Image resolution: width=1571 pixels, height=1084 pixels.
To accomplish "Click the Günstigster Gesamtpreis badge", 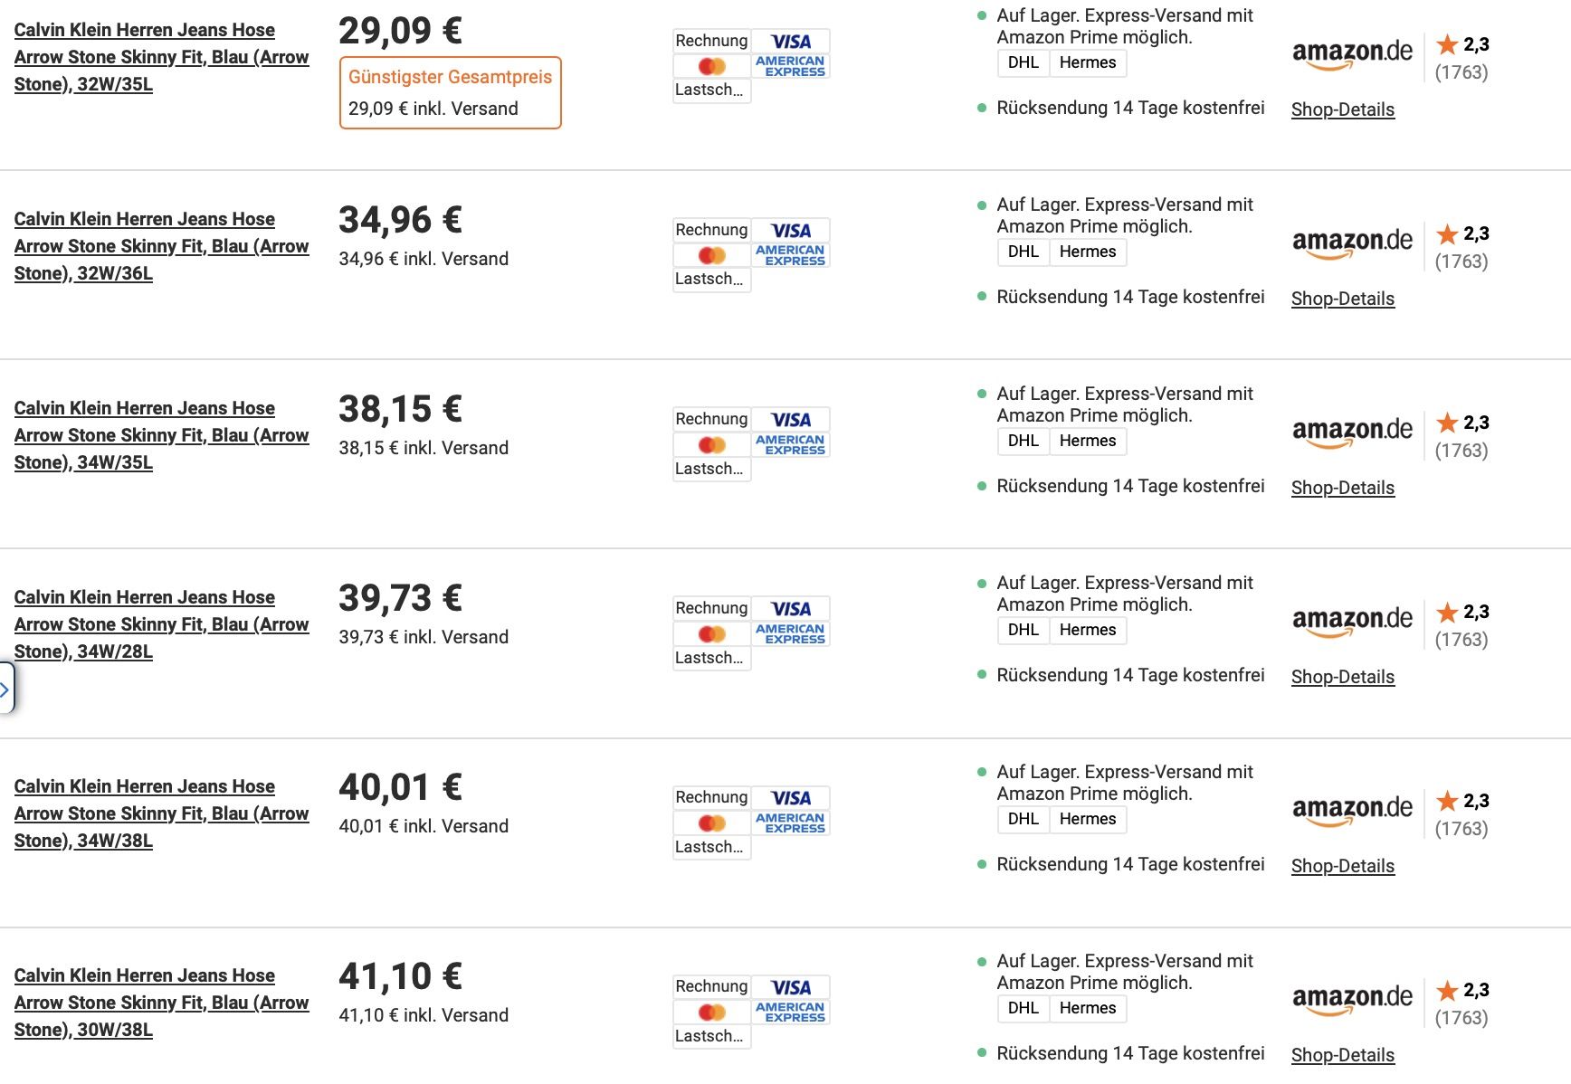I will 450,78.
